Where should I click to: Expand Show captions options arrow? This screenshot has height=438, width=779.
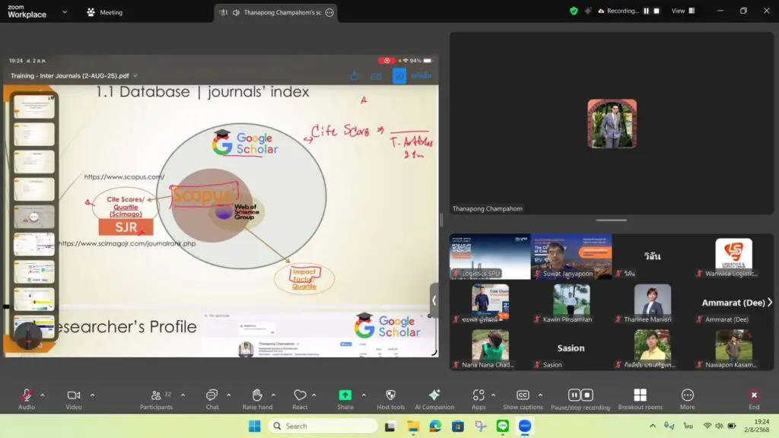pyautogui.click(x=541, y=395)
